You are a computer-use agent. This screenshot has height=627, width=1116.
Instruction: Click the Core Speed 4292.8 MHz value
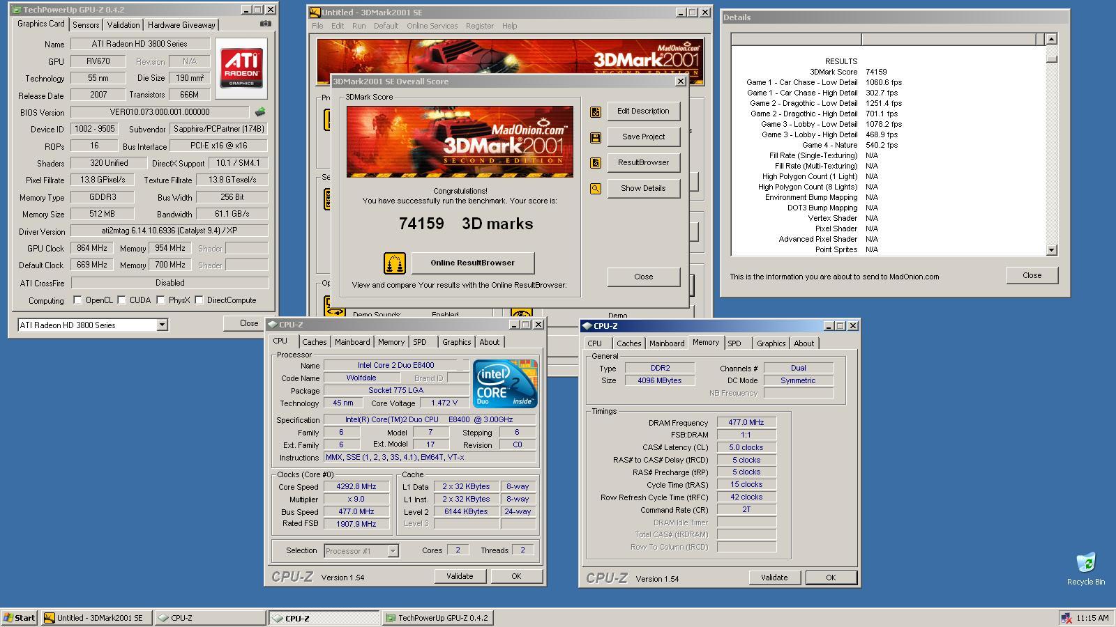(356, 487)
